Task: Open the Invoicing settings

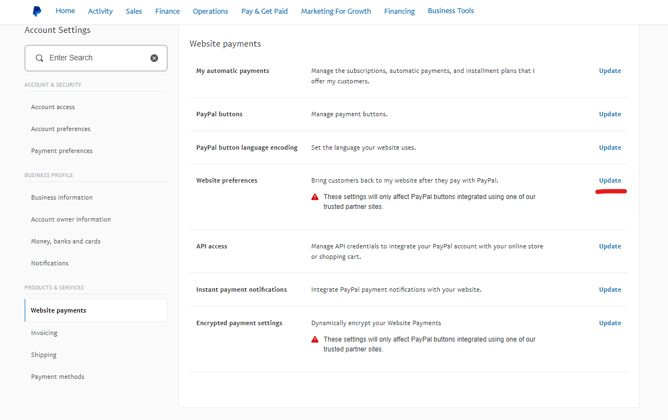Action: tap(44, 333)
